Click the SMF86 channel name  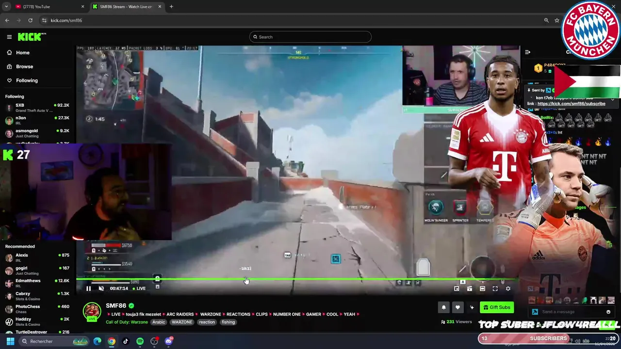(116, 305)
